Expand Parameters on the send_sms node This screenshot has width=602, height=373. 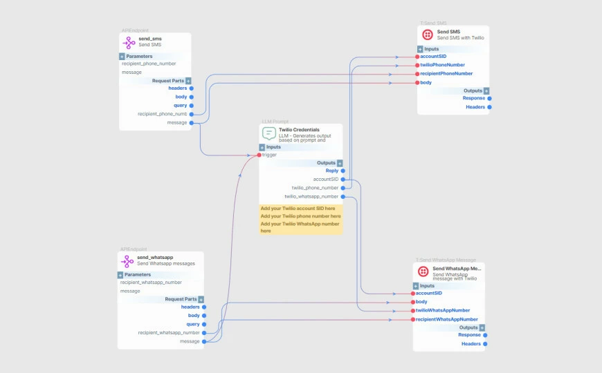[122, 57]
